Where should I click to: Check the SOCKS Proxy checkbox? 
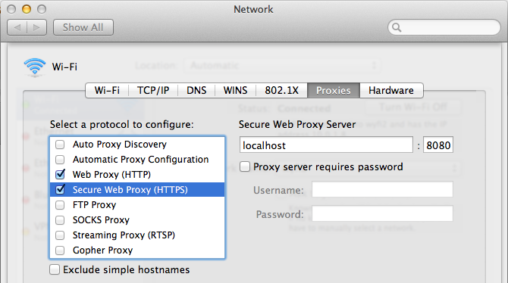(60, 220)
